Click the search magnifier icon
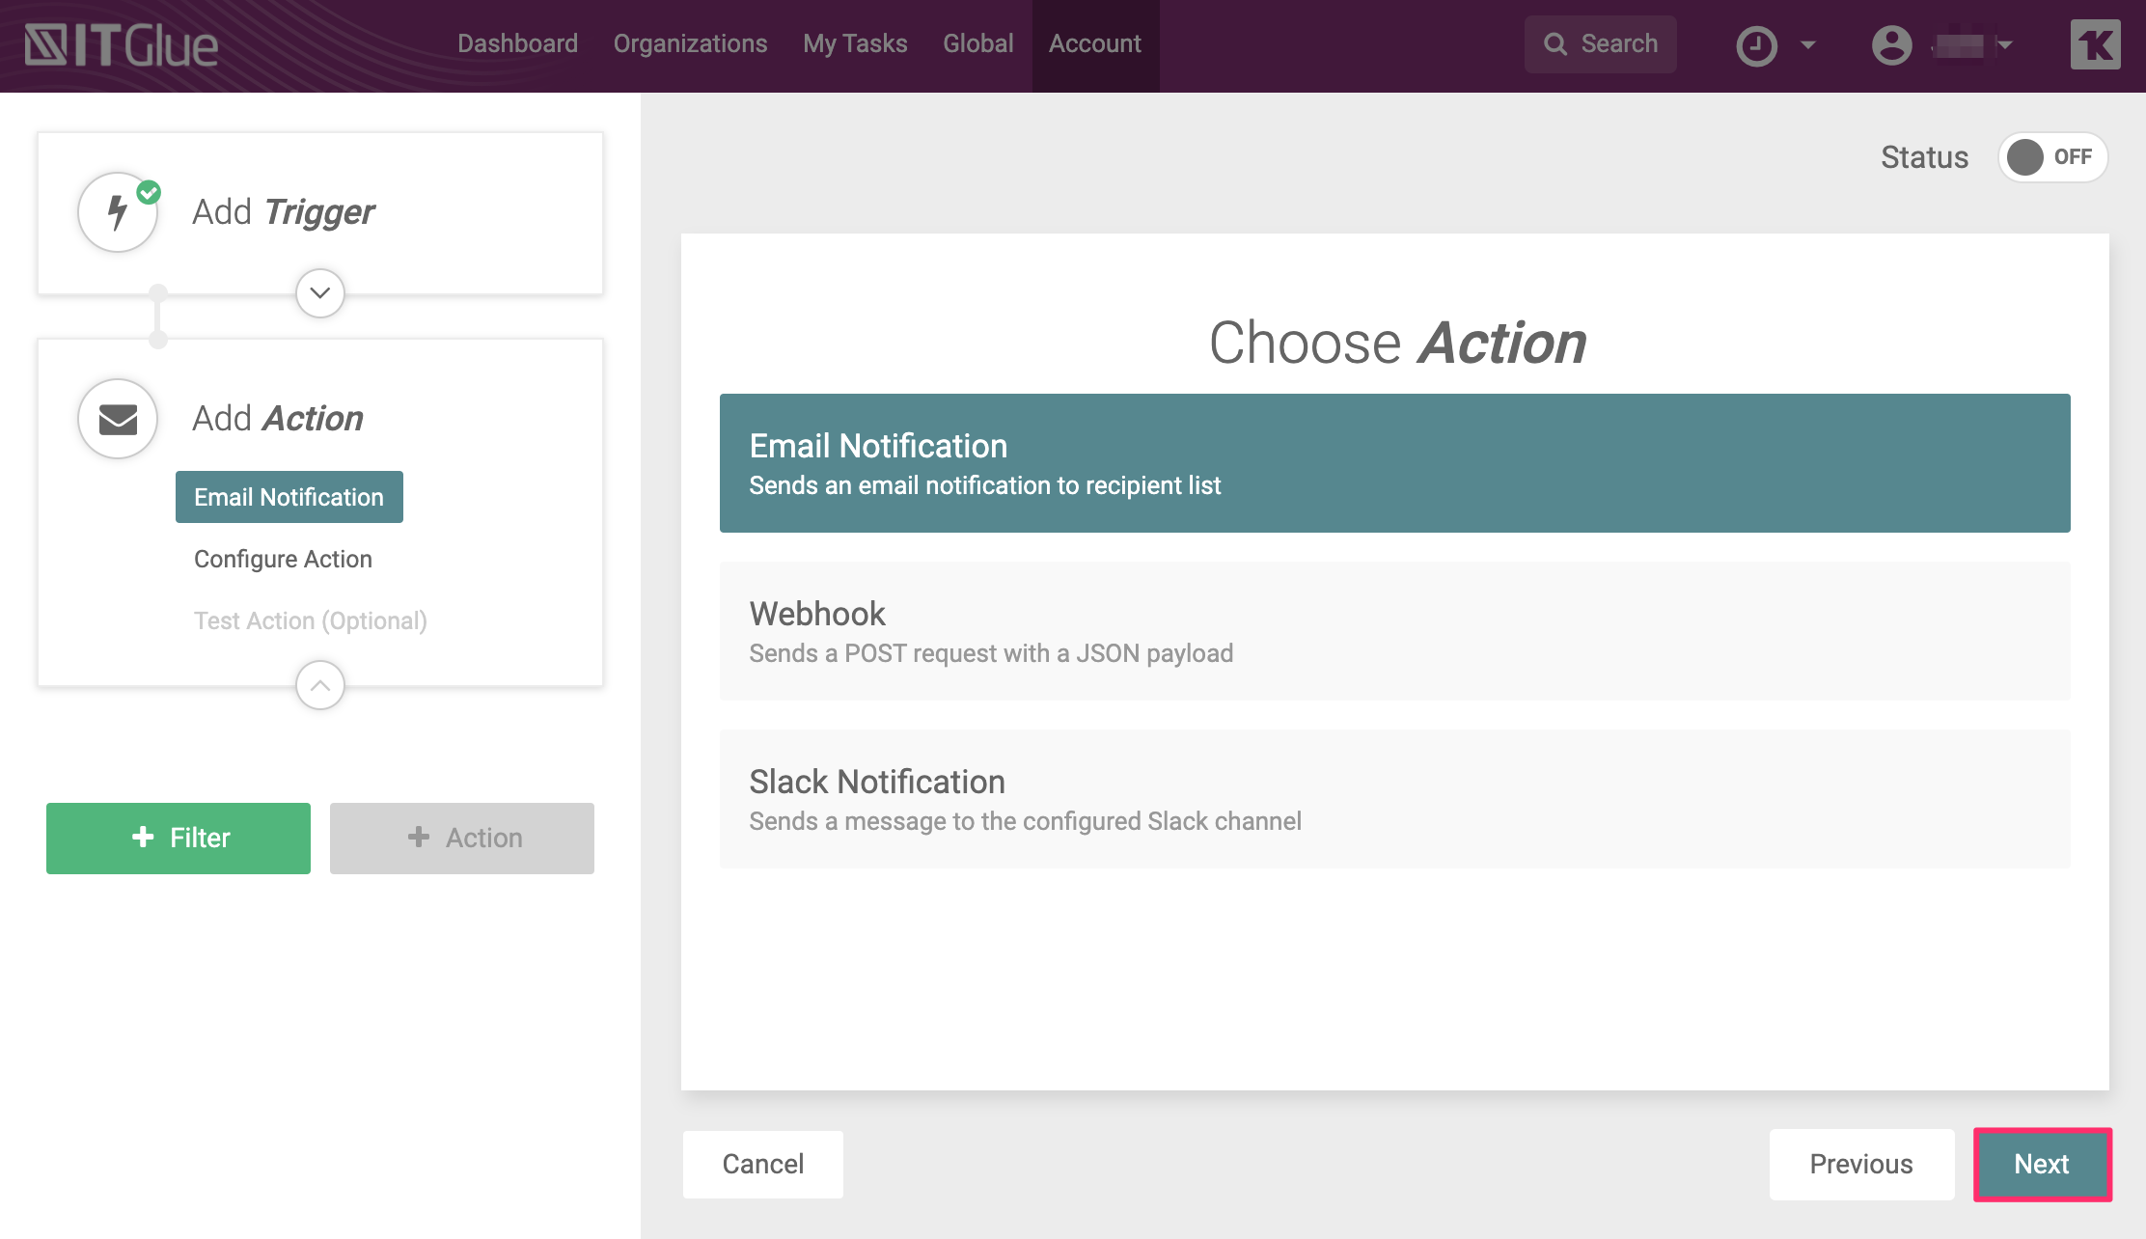The image size is (2146, 1239). [1554, 44]
